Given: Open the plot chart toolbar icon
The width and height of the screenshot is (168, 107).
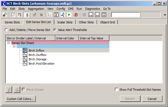Looking at the screenshot, I should (x=50, y=15).
